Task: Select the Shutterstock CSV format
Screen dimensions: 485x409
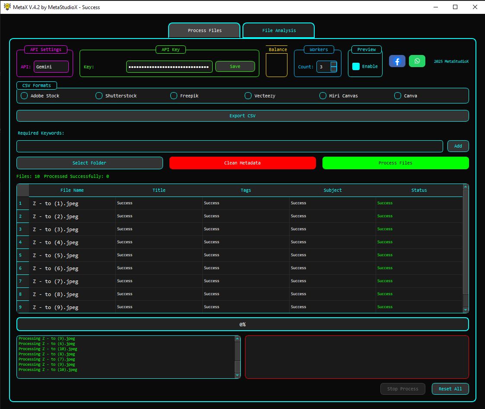Action: tap(99, 96)
